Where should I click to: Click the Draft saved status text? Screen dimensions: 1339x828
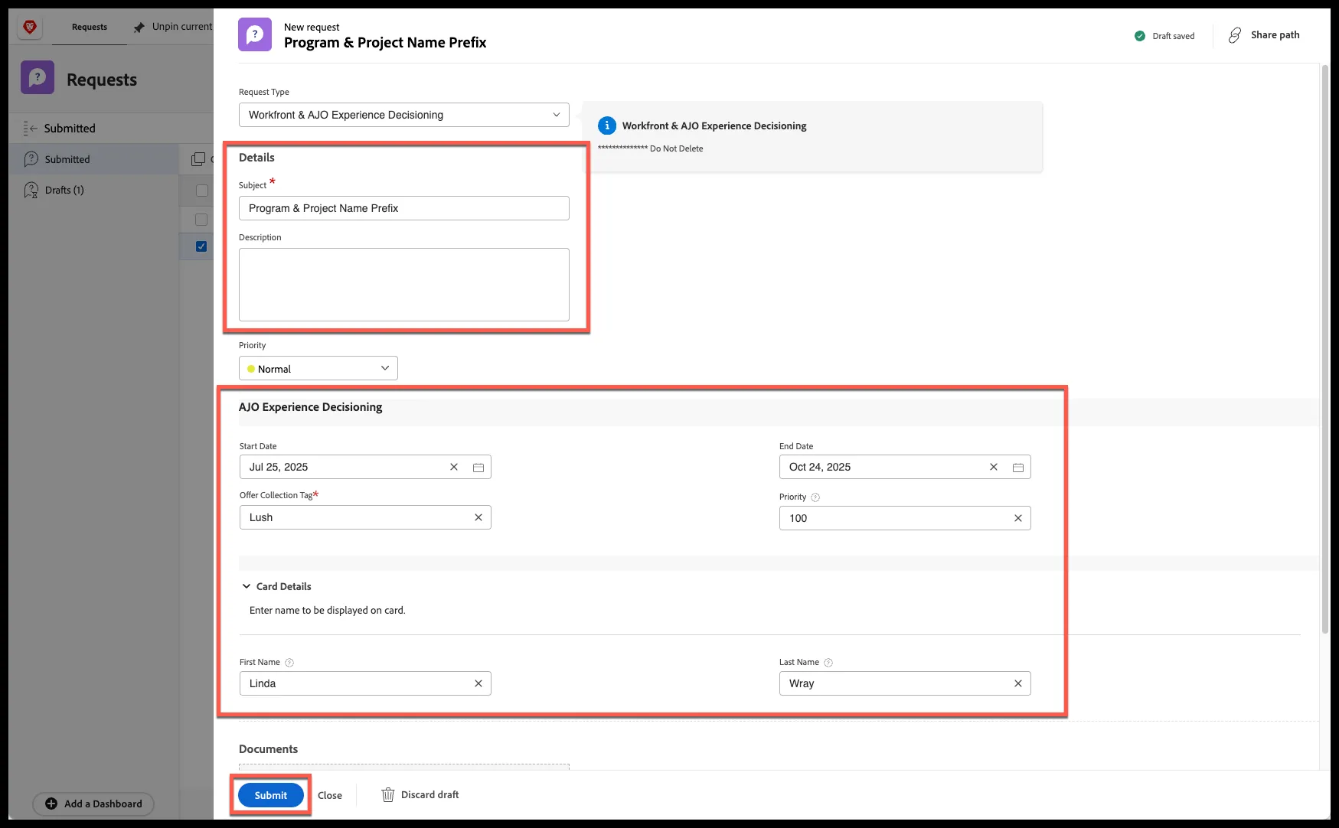(1174, 36)
